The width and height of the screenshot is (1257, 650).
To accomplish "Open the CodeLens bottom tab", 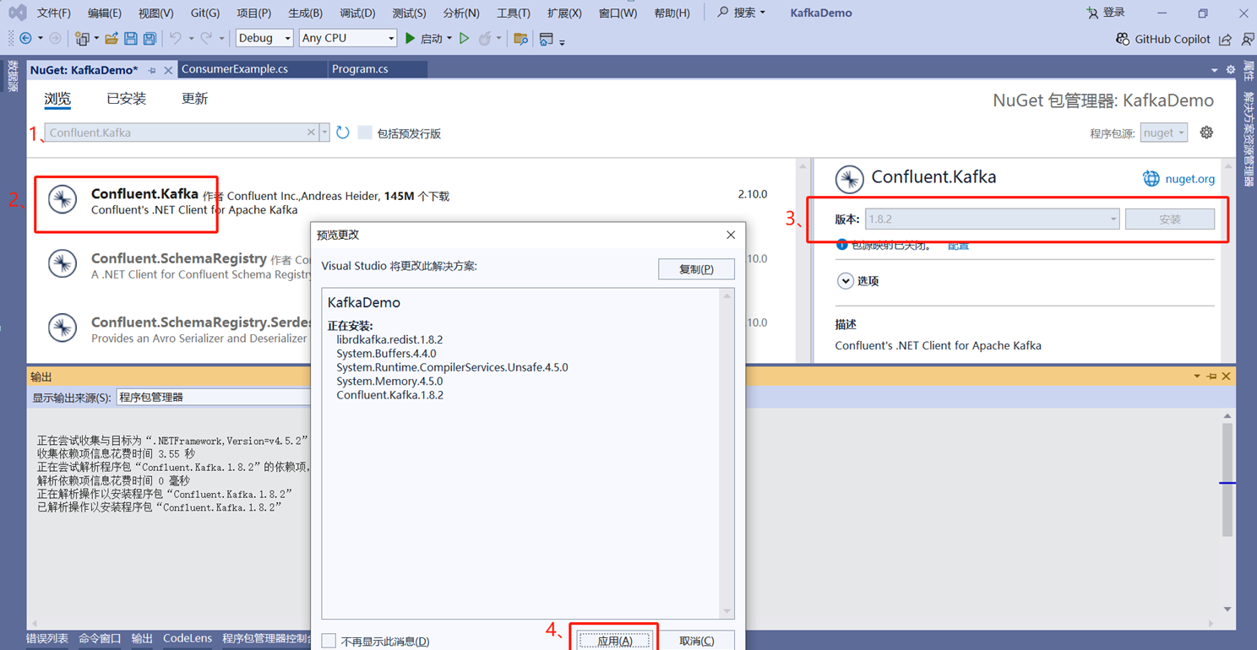I will coord(188,639).
